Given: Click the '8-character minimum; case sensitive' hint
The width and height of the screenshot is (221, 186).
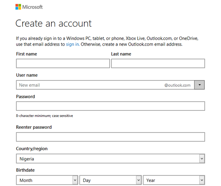Looking at the screenshot, I should (x=45, y=116).
